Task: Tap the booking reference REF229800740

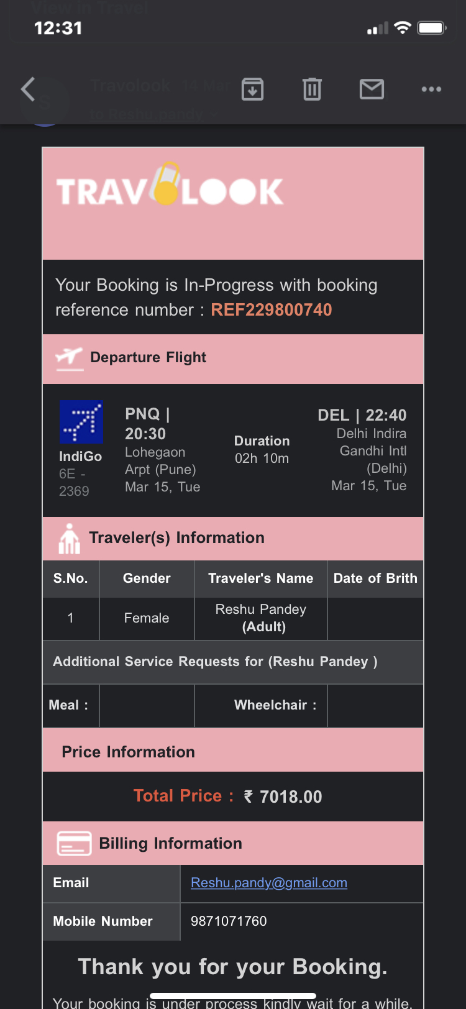Action: click(272, 310)
